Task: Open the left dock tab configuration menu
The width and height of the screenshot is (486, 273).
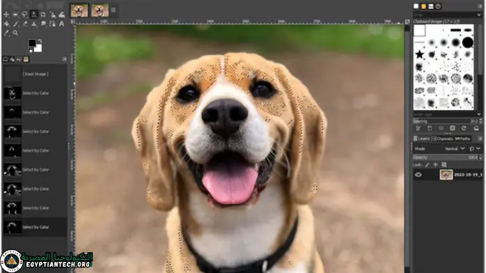Action: coord(65,59)
